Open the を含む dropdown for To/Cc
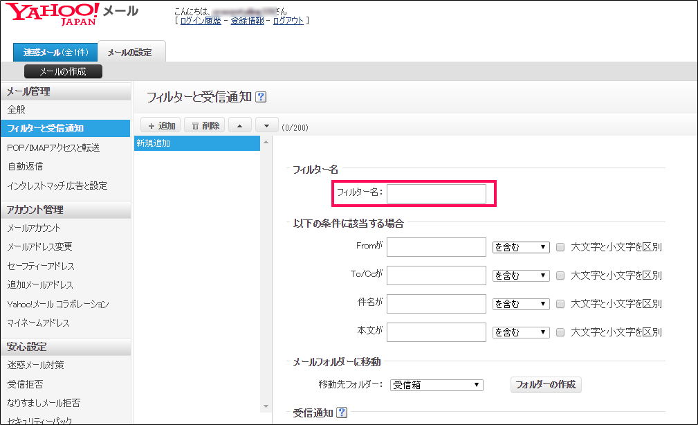 pyautogui.click(x=520, y=275)
